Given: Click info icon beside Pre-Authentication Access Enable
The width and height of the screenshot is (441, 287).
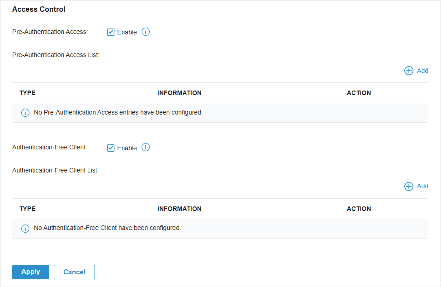Looking at the screenshot, I should click(145, 32).
